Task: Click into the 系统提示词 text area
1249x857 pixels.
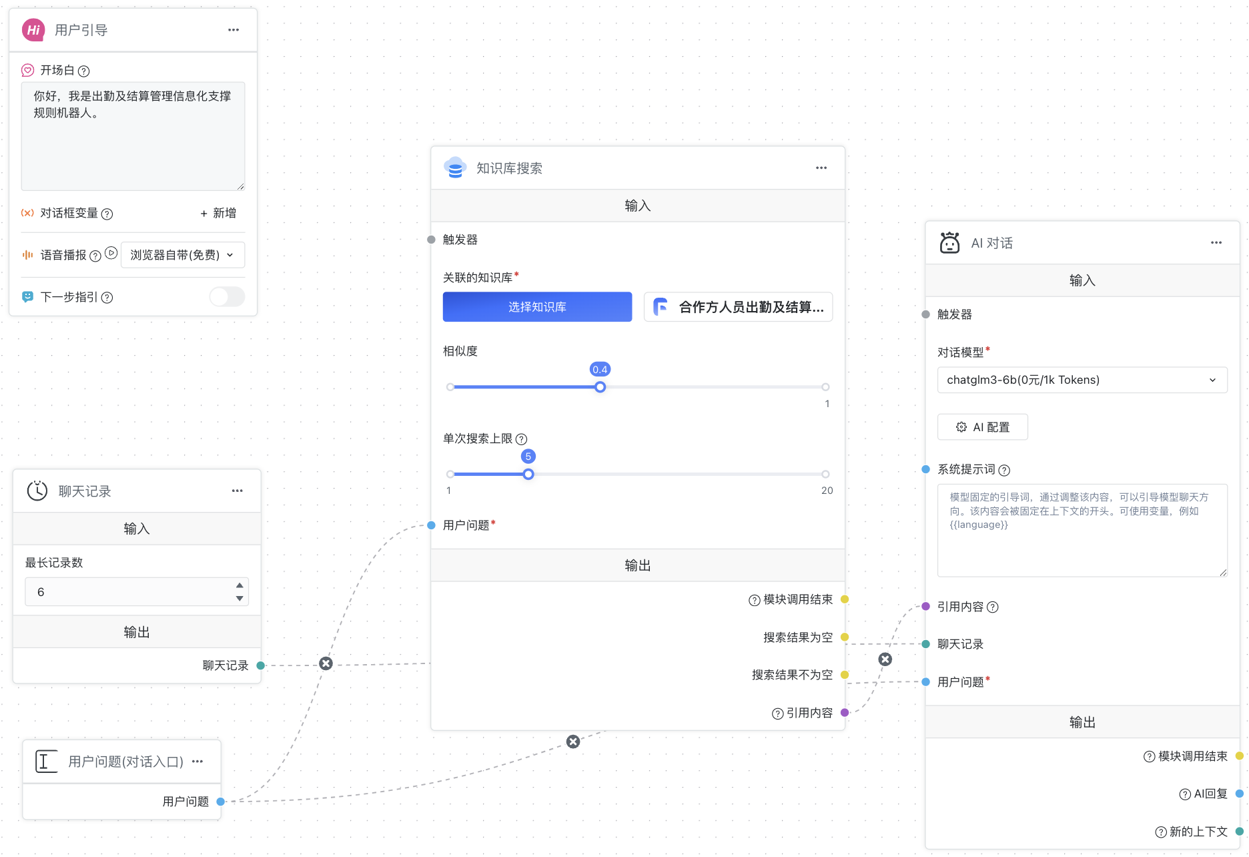Action: pos(1081,531)
